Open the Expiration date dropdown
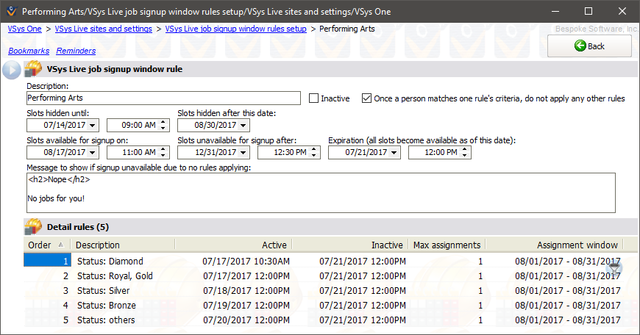The width and height of the screenshot is (640, 335). pyautogui.click(x=394, y=153)
